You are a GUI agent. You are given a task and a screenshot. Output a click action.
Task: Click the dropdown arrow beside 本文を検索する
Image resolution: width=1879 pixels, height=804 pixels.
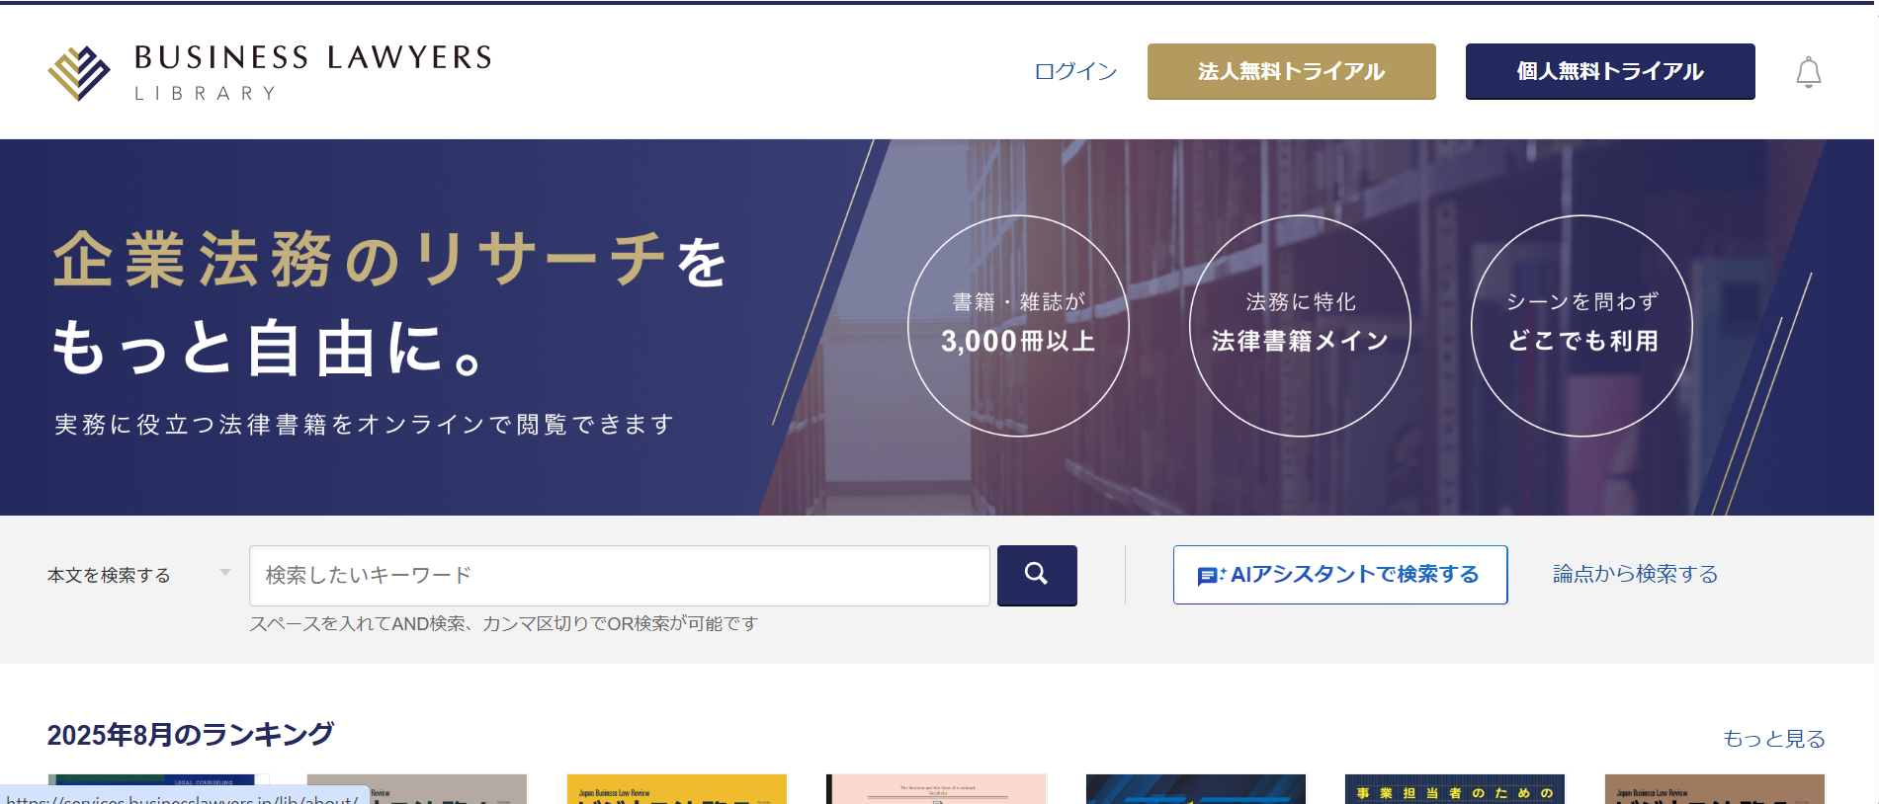pos(225,573)
